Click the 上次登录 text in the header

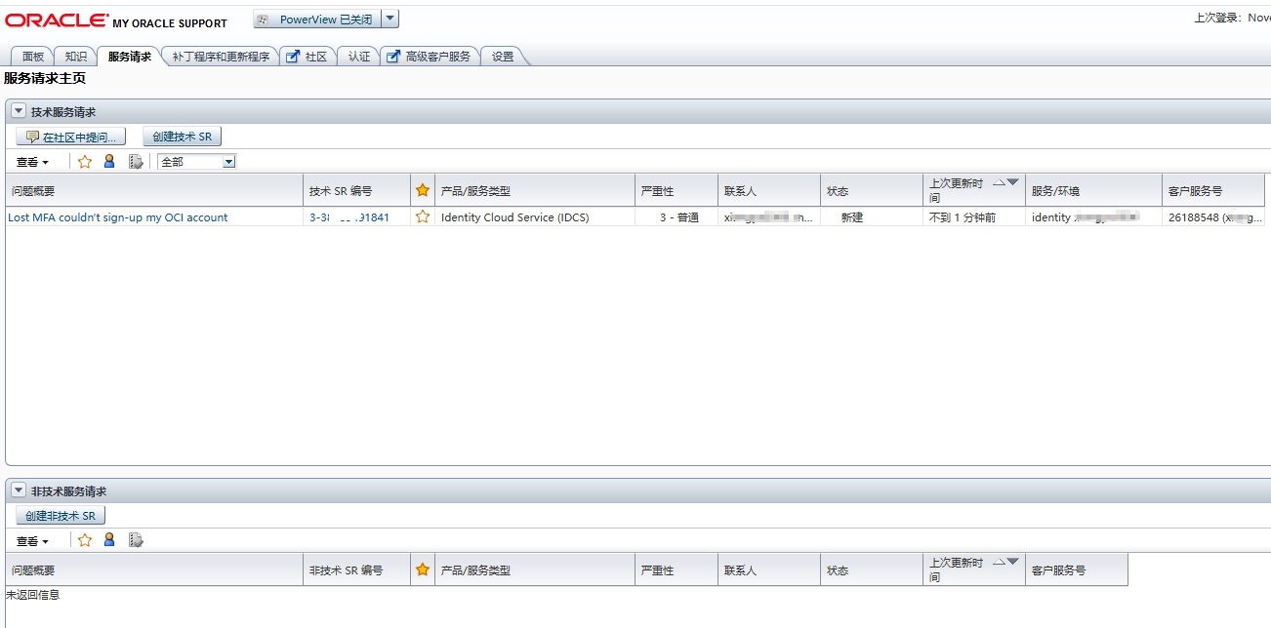1232,18
